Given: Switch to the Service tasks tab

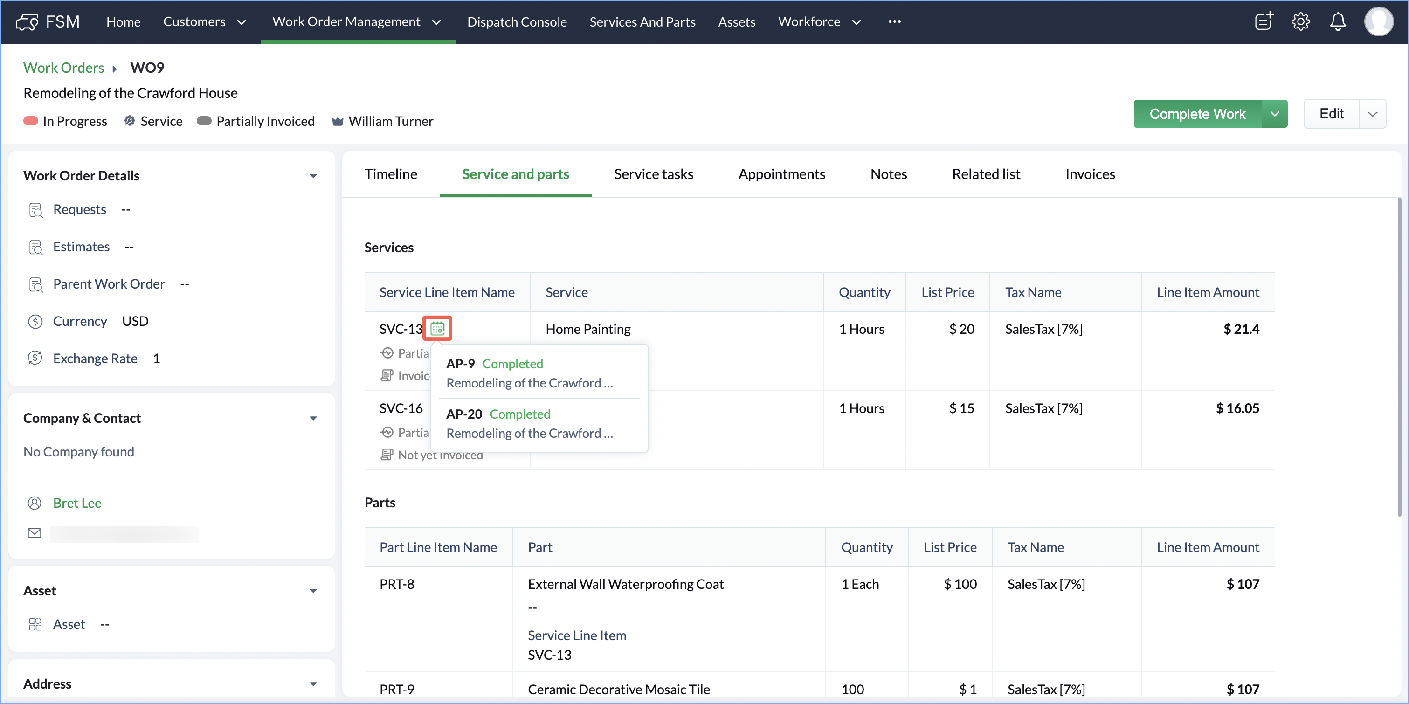Looking at the screenshot, I should tap(653, 174).
